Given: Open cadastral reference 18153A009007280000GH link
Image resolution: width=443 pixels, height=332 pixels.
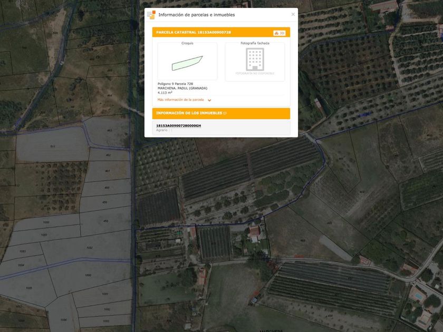Looking at the screenshot, I should [x=179, y=125].
